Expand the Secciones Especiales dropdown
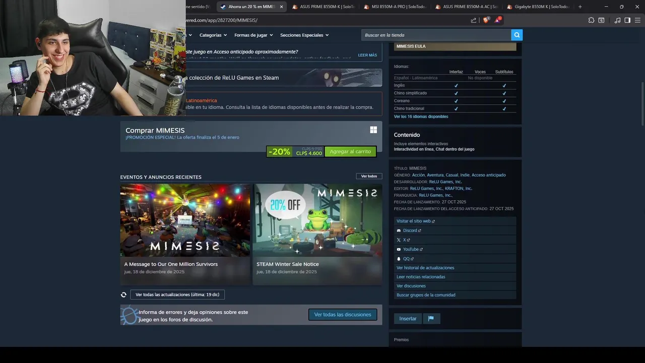 tap(304, 35)
